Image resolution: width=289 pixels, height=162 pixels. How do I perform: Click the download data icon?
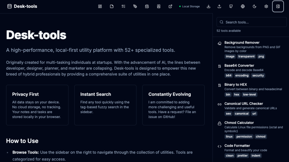pos(209,6)
